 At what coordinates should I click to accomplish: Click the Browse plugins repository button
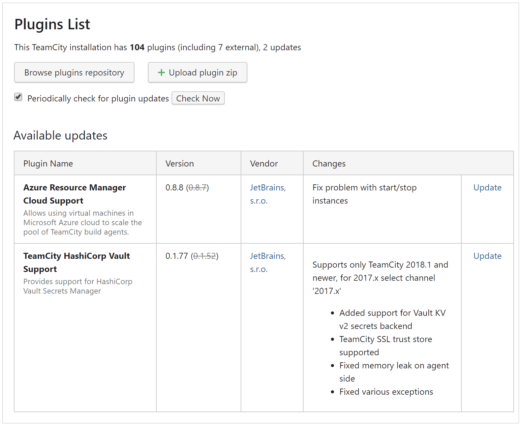pos(74,72)
